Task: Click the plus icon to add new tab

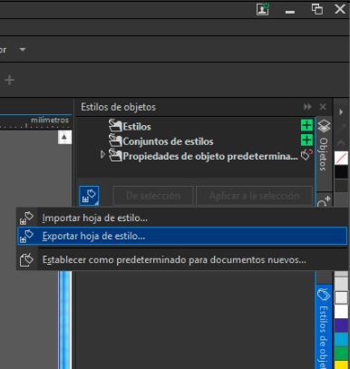Action: (9, 80)
